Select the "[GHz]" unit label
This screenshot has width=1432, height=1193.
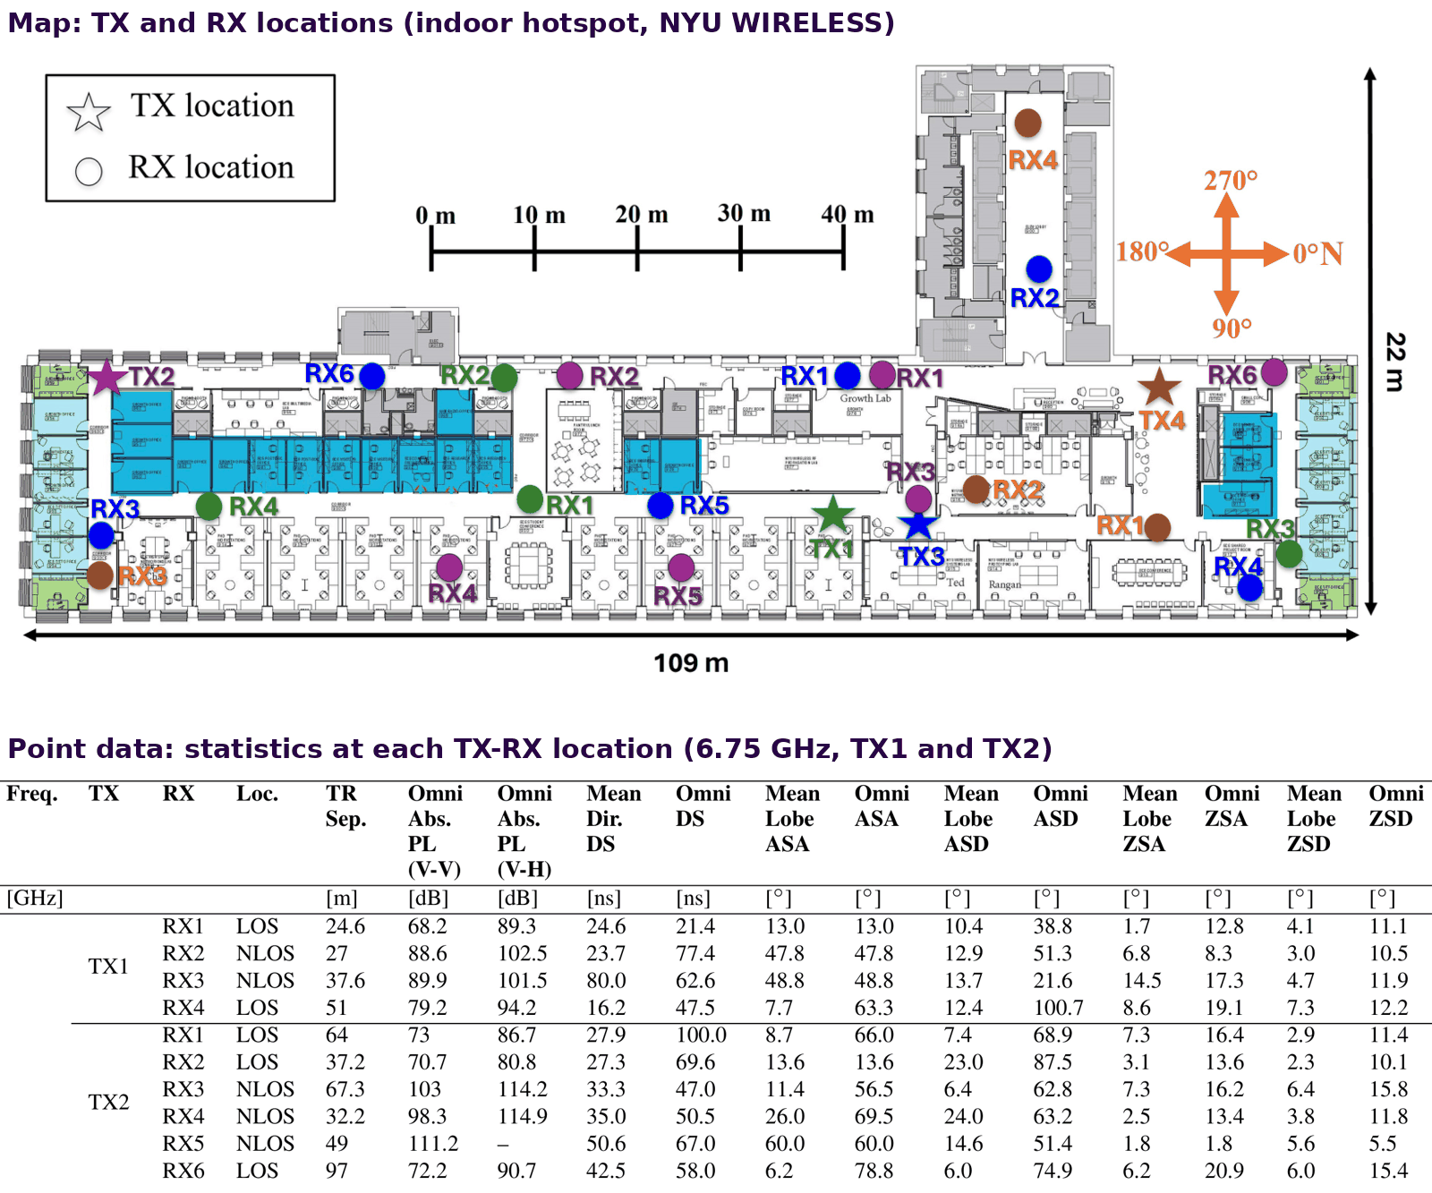click(x=35, y=899)
